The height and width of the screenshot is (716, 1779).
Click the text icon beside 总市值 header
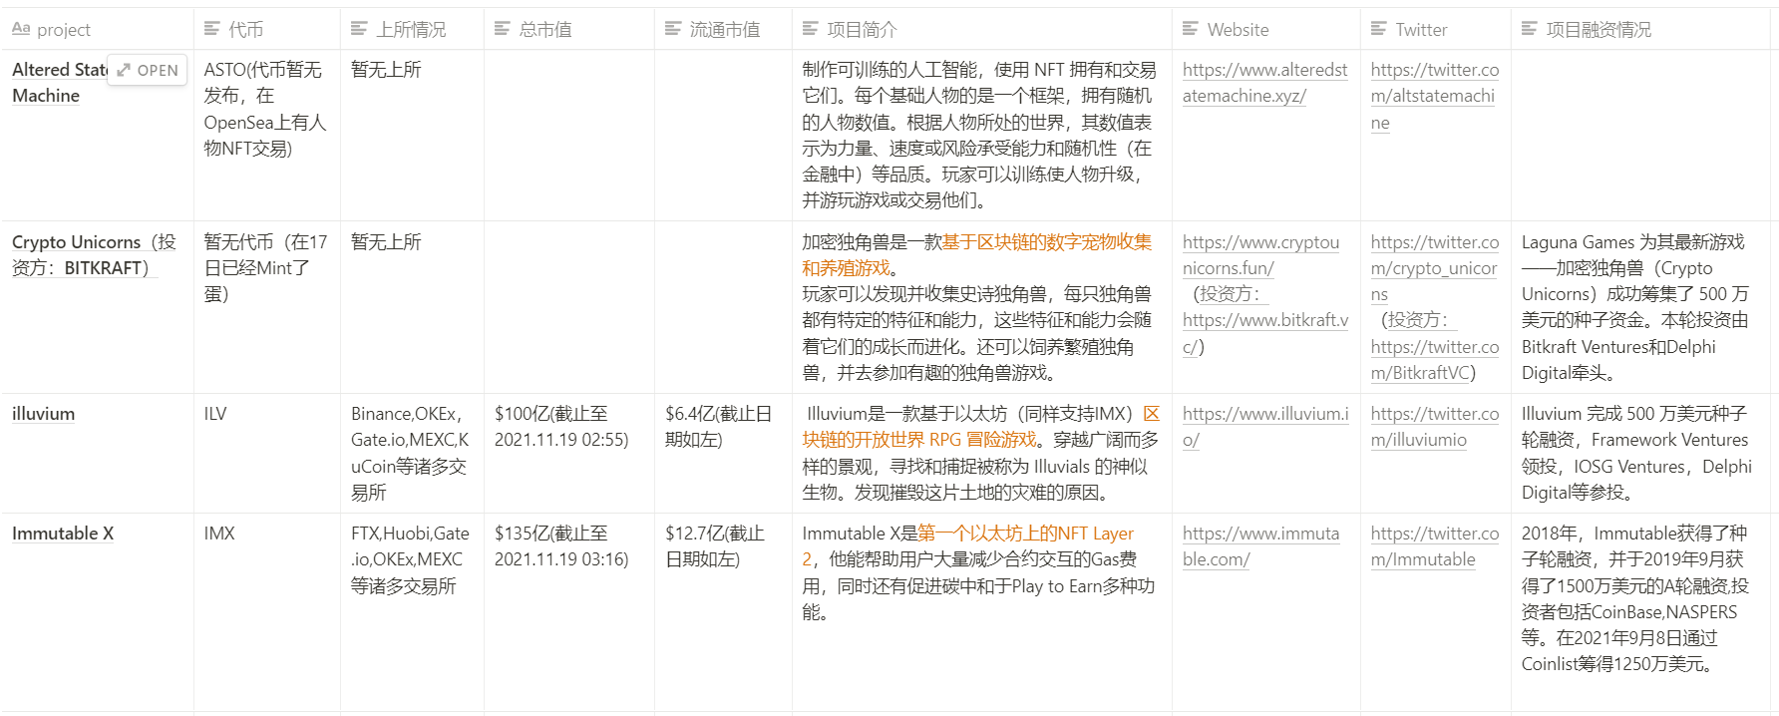point(503,29)
